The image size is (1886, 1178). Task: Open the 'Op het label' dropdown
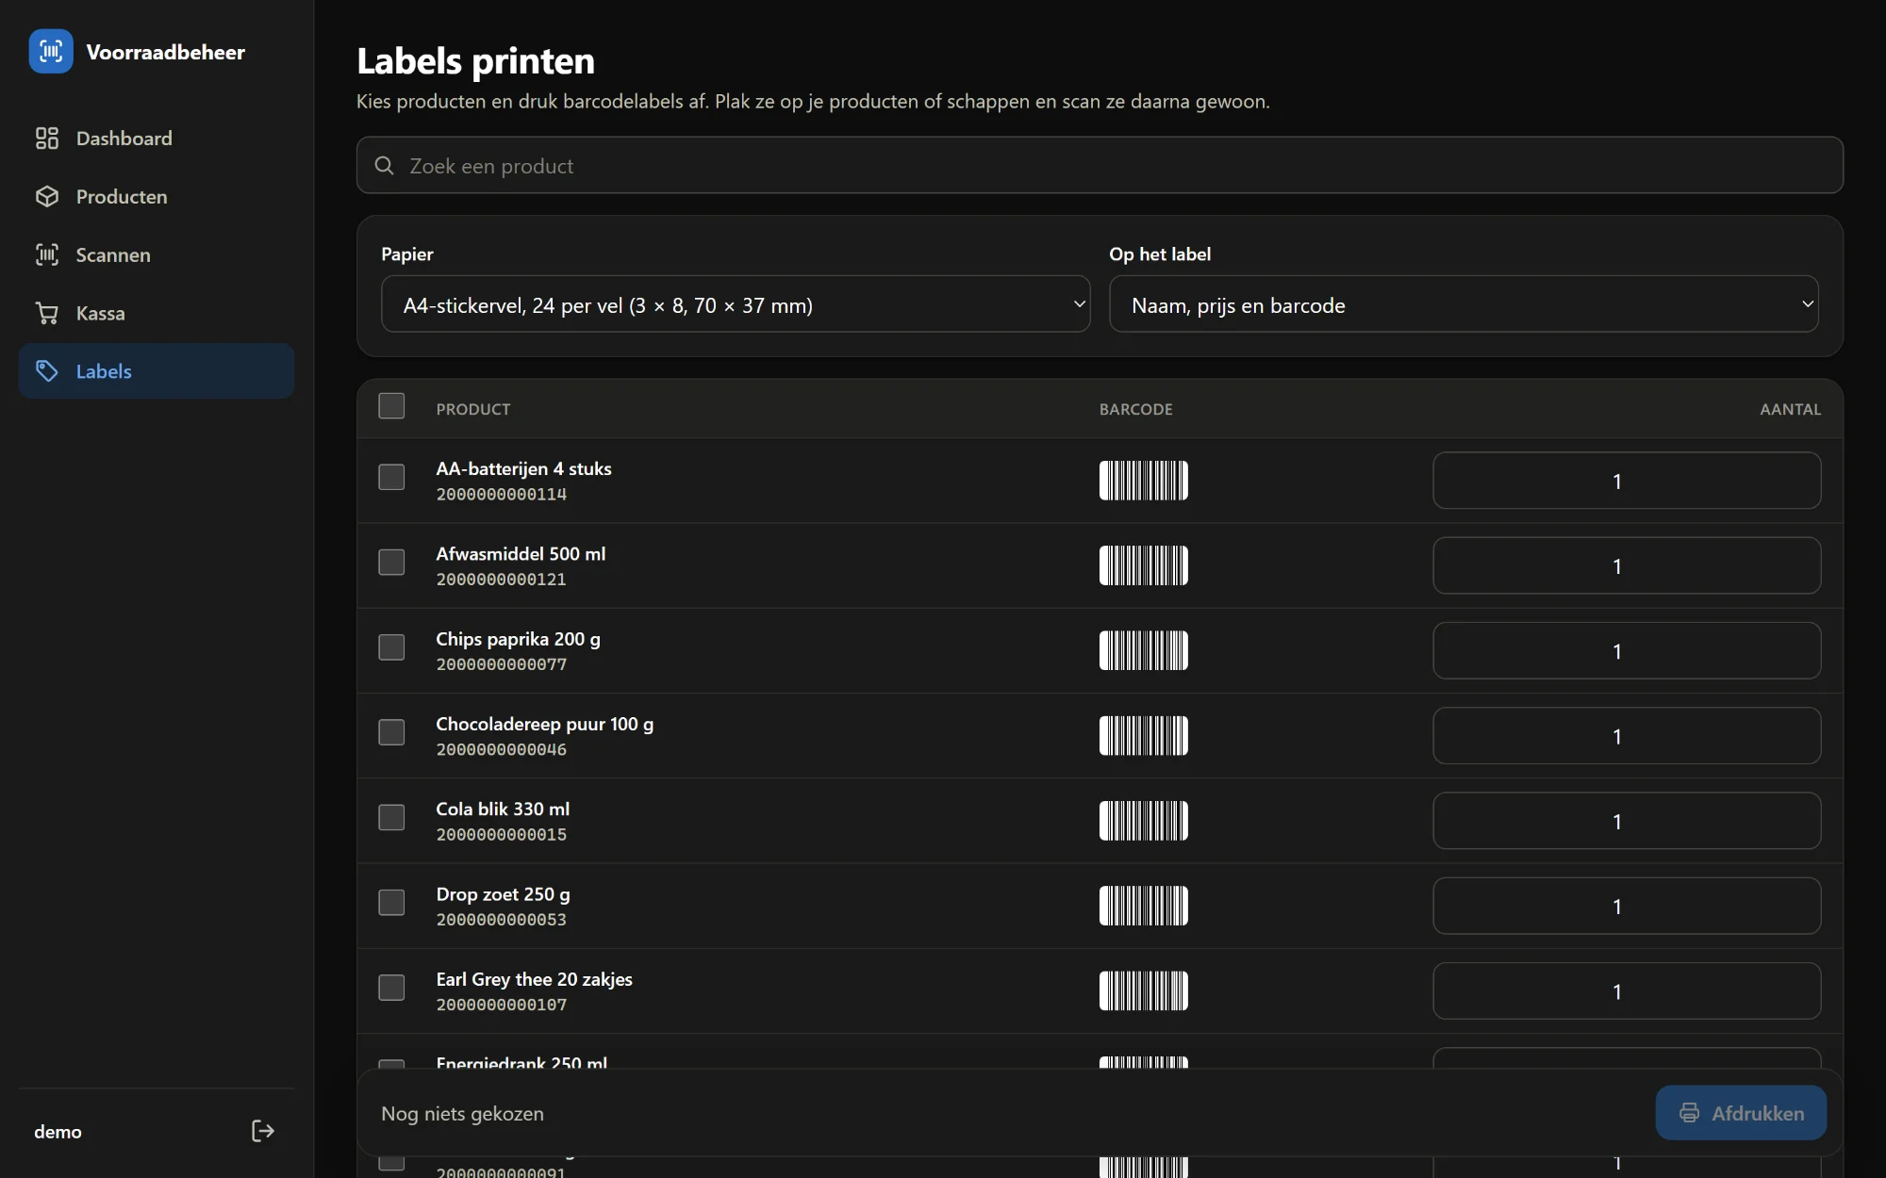tap(1464, 303)
